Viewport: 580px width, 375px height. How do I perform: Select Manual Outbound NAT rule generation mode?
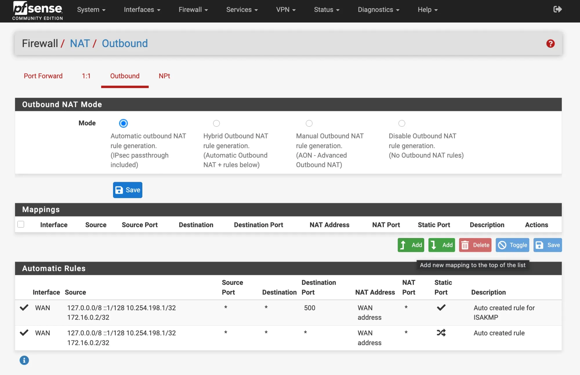pyautogui.click(x=309, y=123)
